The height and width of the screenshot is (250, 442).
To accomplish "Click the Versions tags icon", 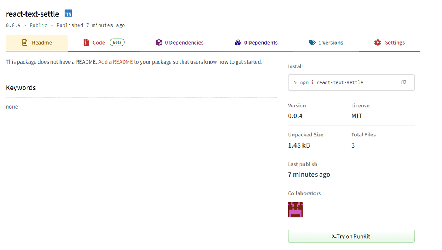I will [x=312, y=43].
